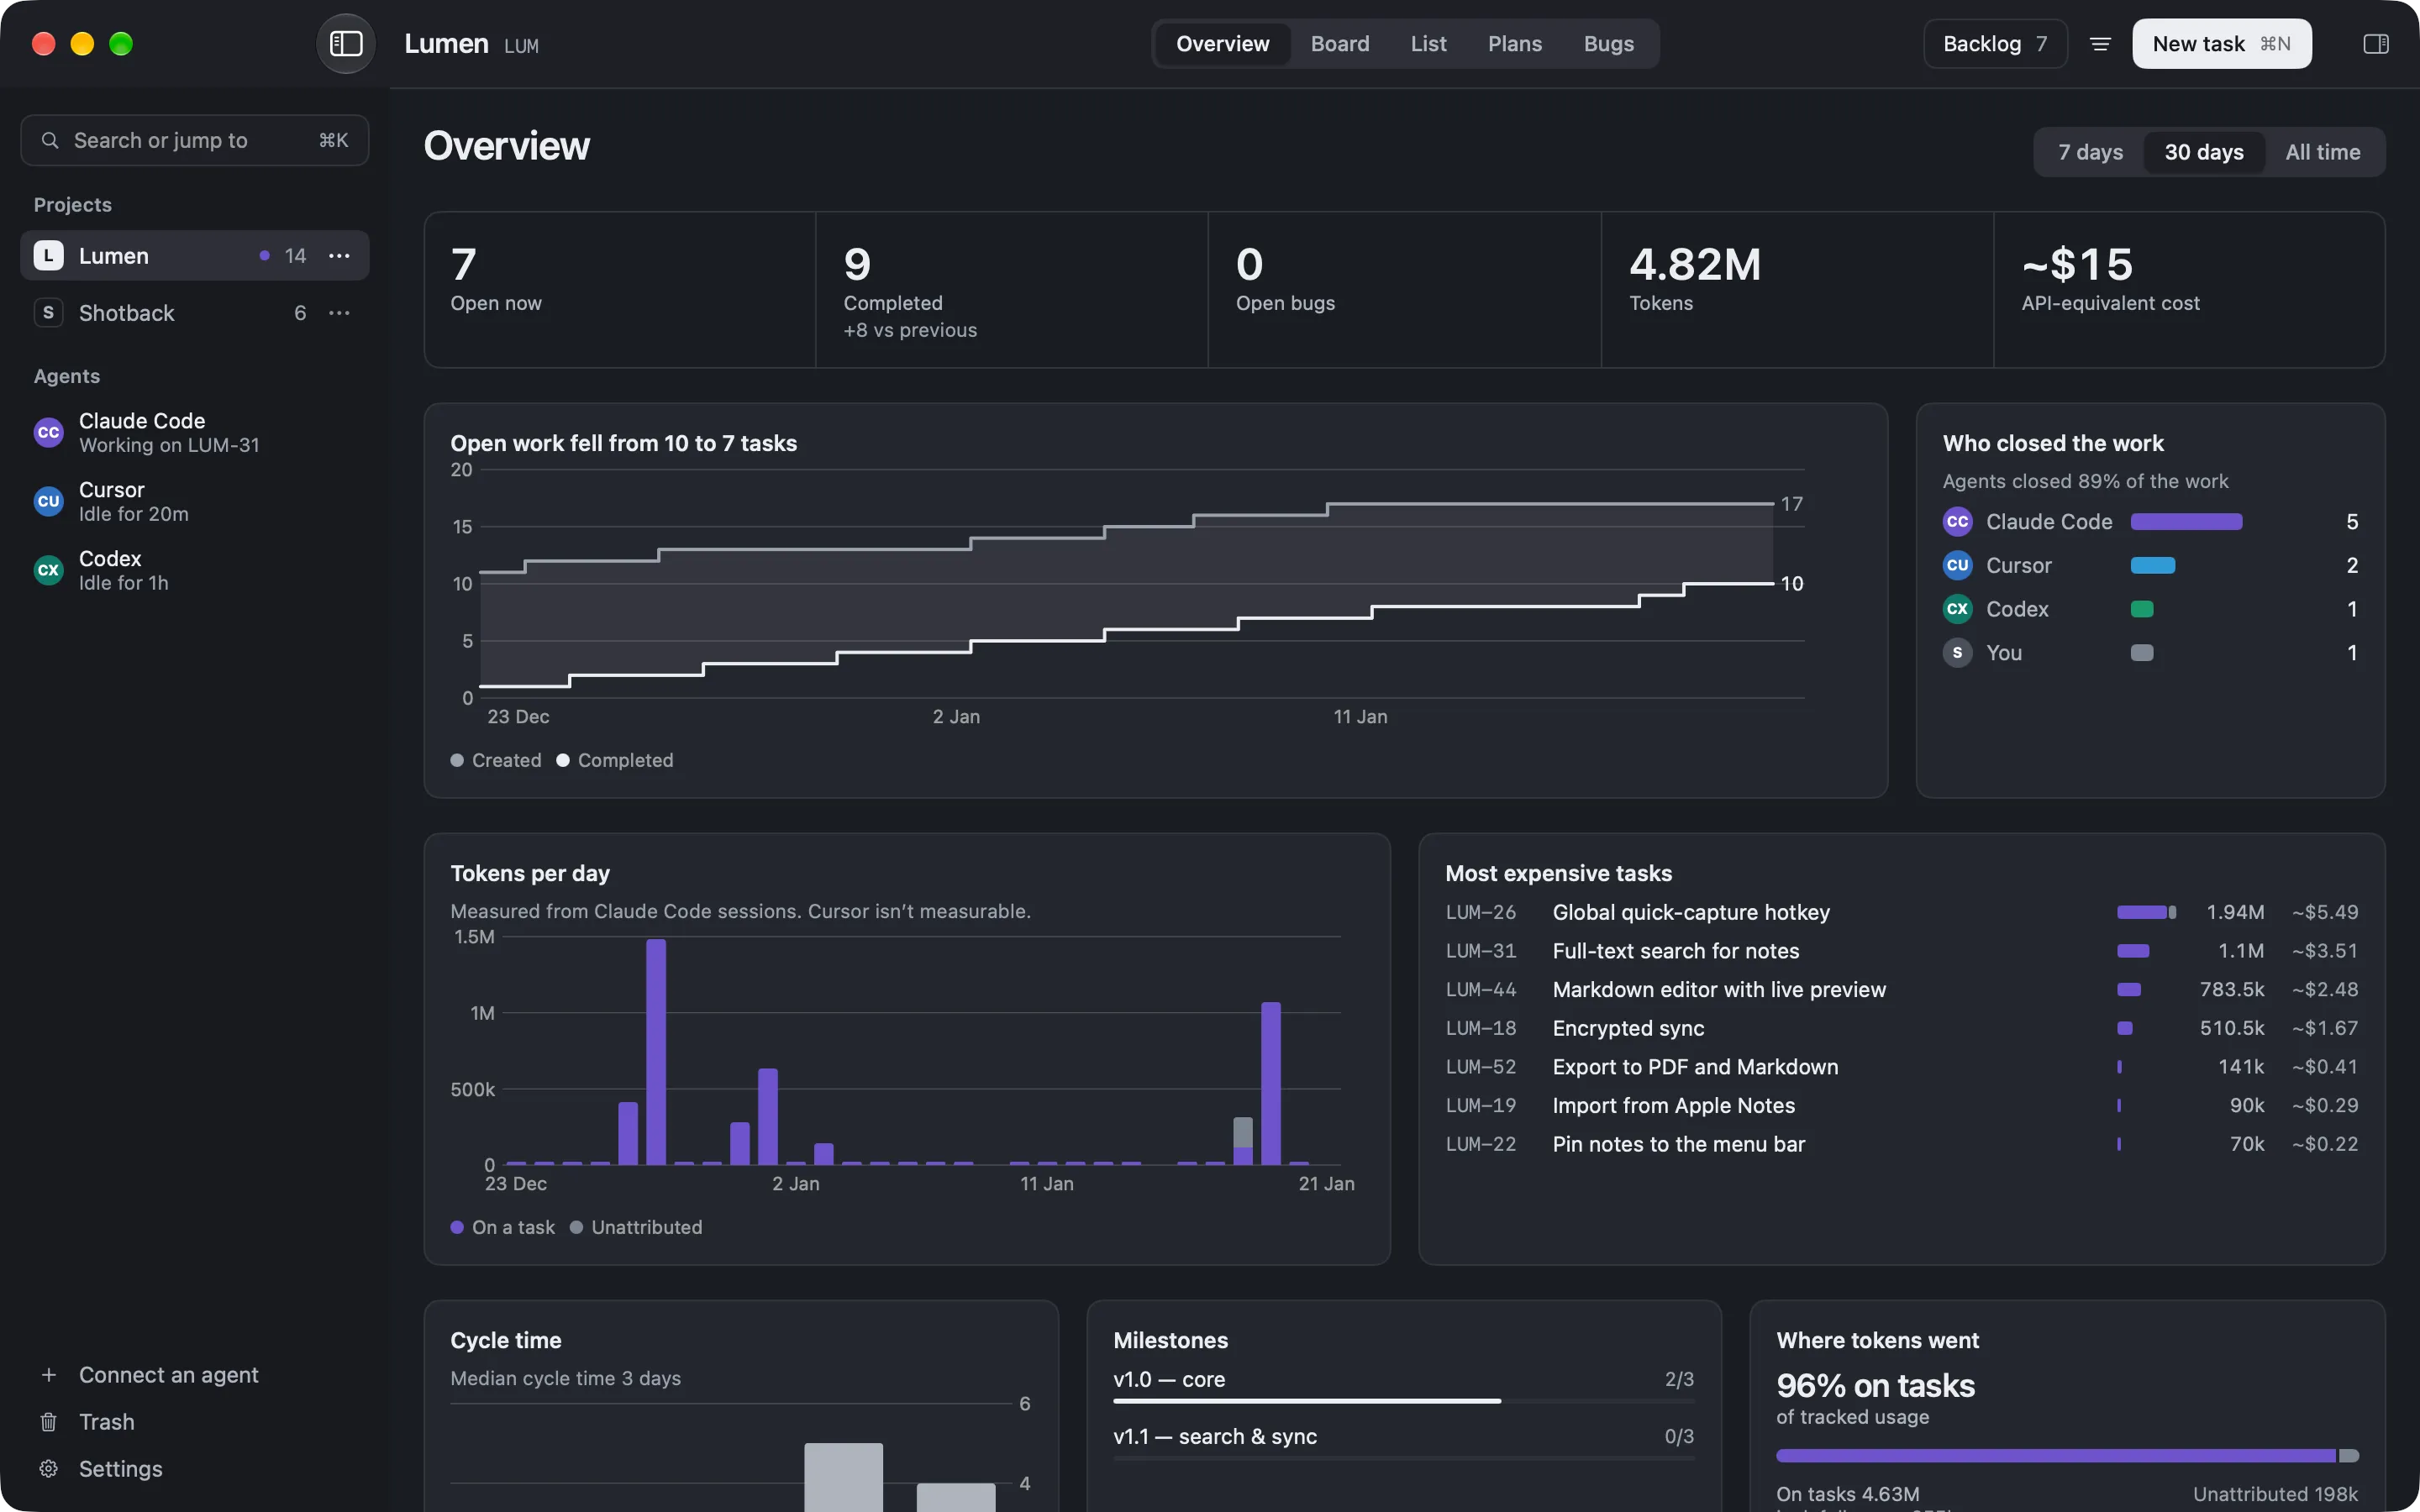Click the plus icon for Connect an agent
Screen dimensions: 2420x1512
48,1375
